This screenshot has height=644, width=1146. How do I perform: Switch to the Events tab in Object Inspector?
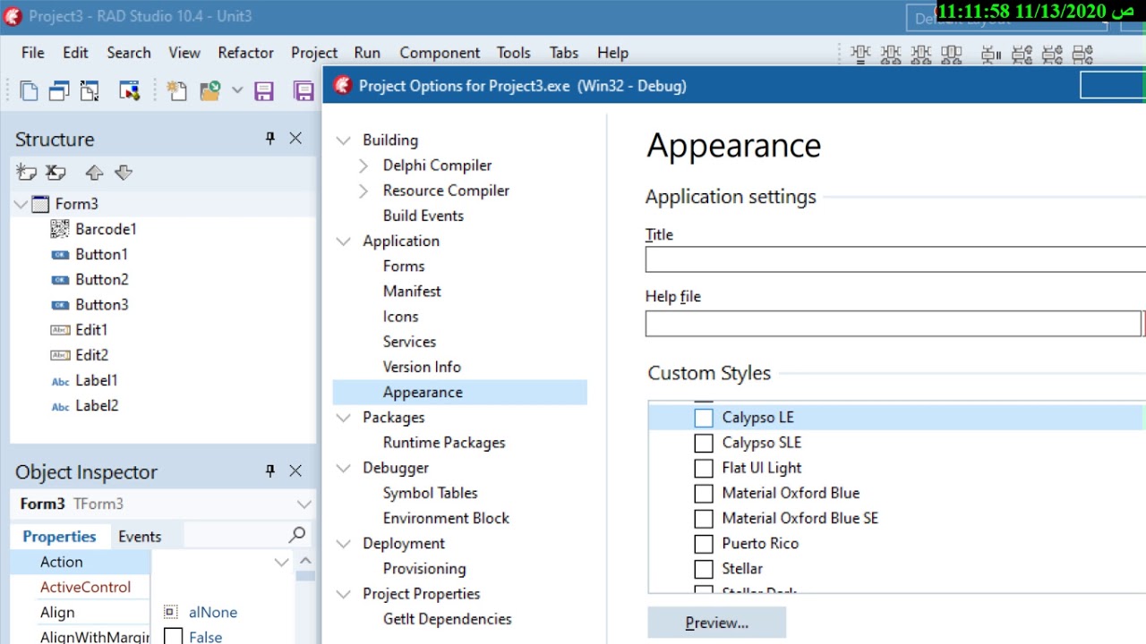pyautogui.click(x=140, y=537)
